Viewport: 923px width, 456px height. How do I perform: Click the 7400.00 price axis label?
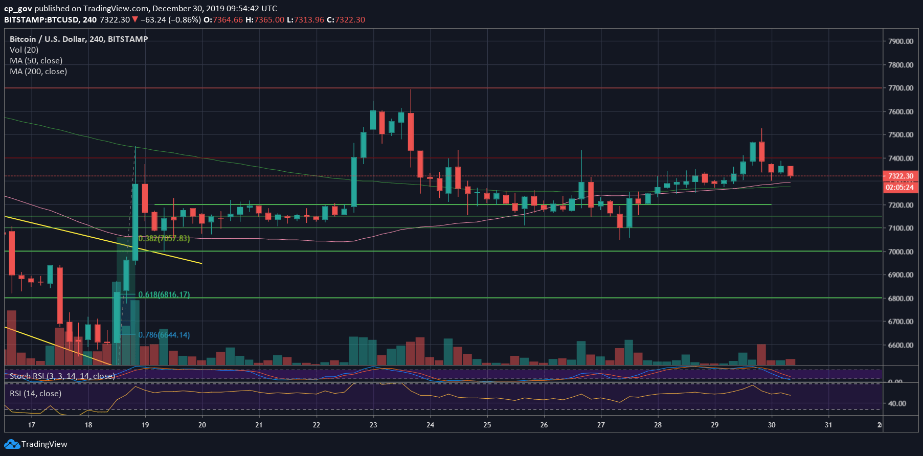[901, 158]
